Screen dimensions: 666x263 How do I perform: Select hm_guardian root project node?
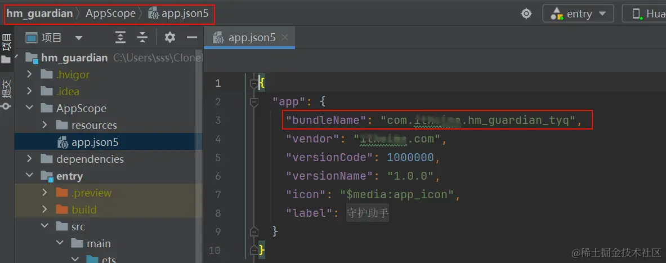tap(74, 58)
